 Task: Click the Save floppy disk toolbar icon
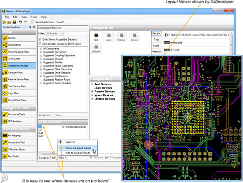(x=15, y=22)
